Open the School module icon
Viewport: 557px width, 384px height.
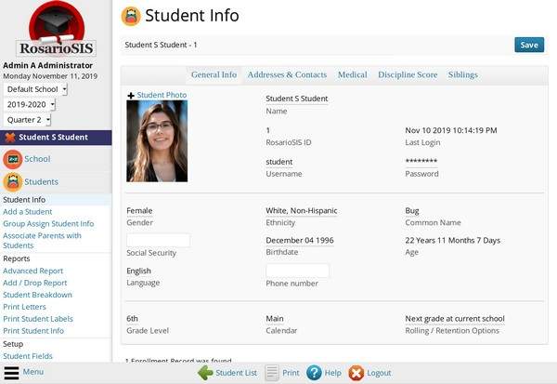point(13,159)
